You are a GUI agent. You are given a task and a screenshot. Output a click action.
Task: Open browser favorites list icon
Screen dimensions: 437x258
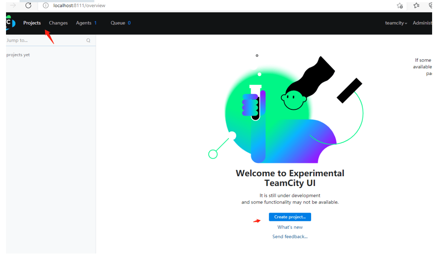point(417,5)
